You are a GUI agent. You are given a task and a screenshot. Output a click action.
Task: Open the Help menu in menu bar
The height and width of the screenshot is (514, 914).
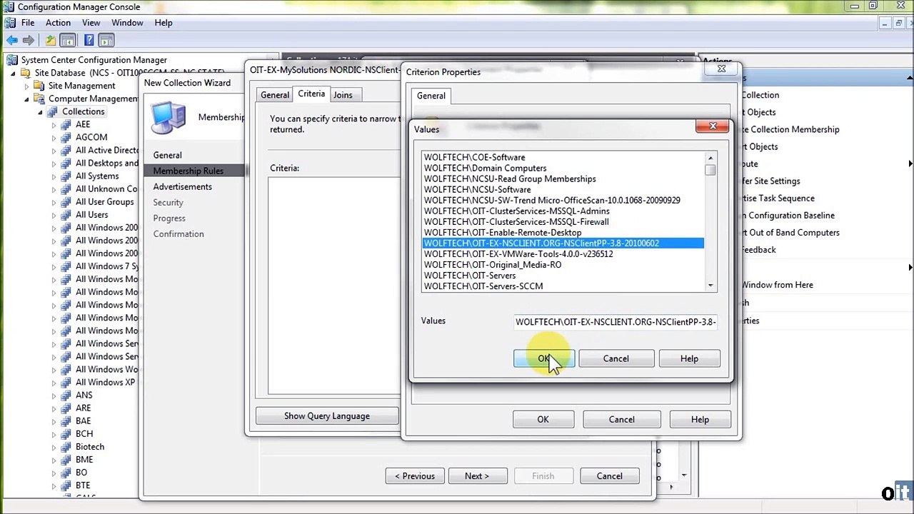point(163,23)
